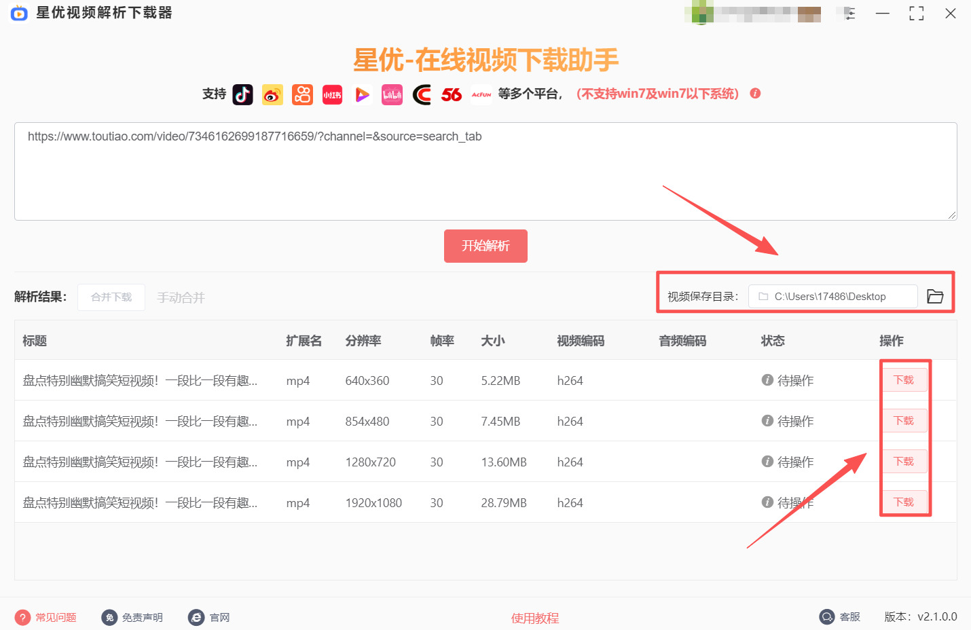Click the version v2.1.0.0 label
The height and width of the screenshot is (630, 971).
[x=921, y=616]
